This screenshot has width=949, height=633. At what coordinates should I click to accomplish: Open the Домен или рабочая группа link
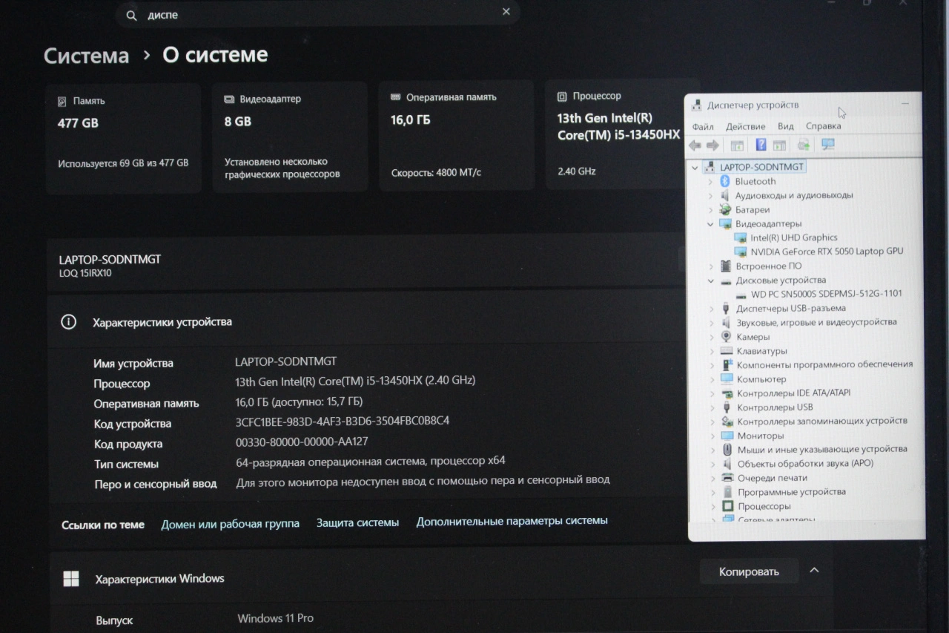point(231,523)
